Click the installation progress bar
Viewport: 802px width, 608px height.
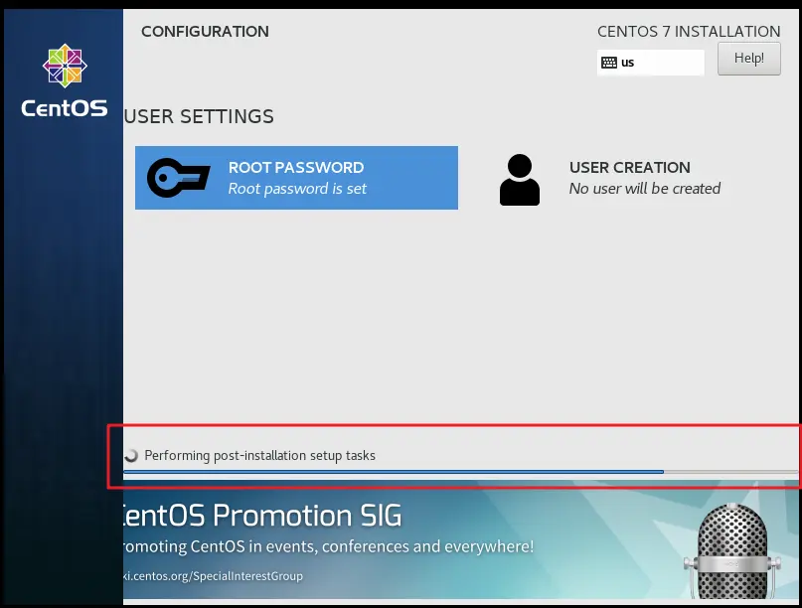point(460,472)
